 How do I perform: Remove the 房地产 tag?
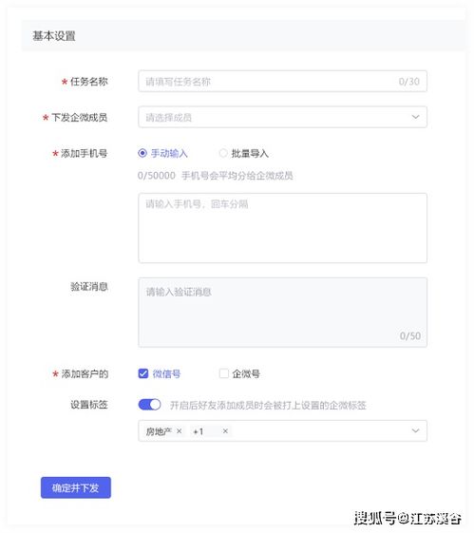(x=180, y=431)
